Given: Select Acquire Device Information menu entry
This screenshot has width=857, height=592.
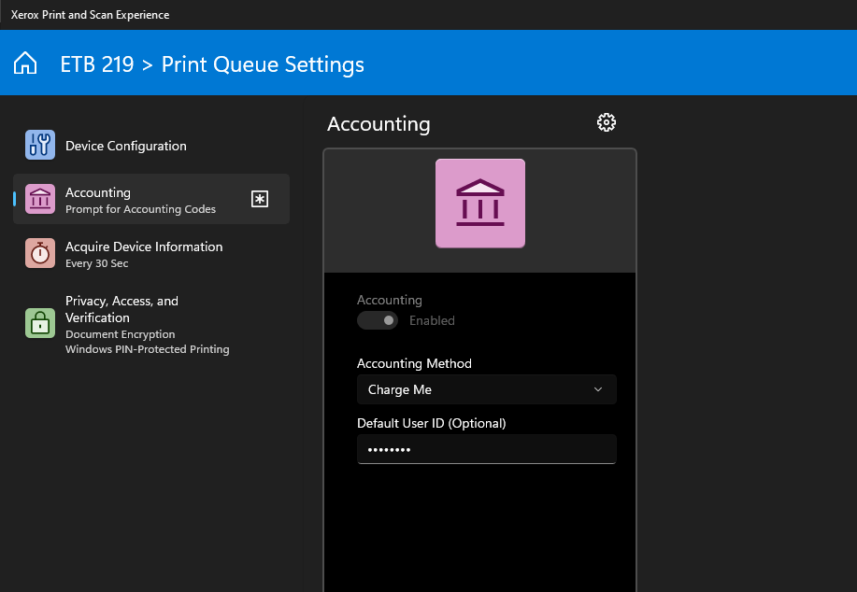Looking at the screenshot, I should (x=144, y=247).
